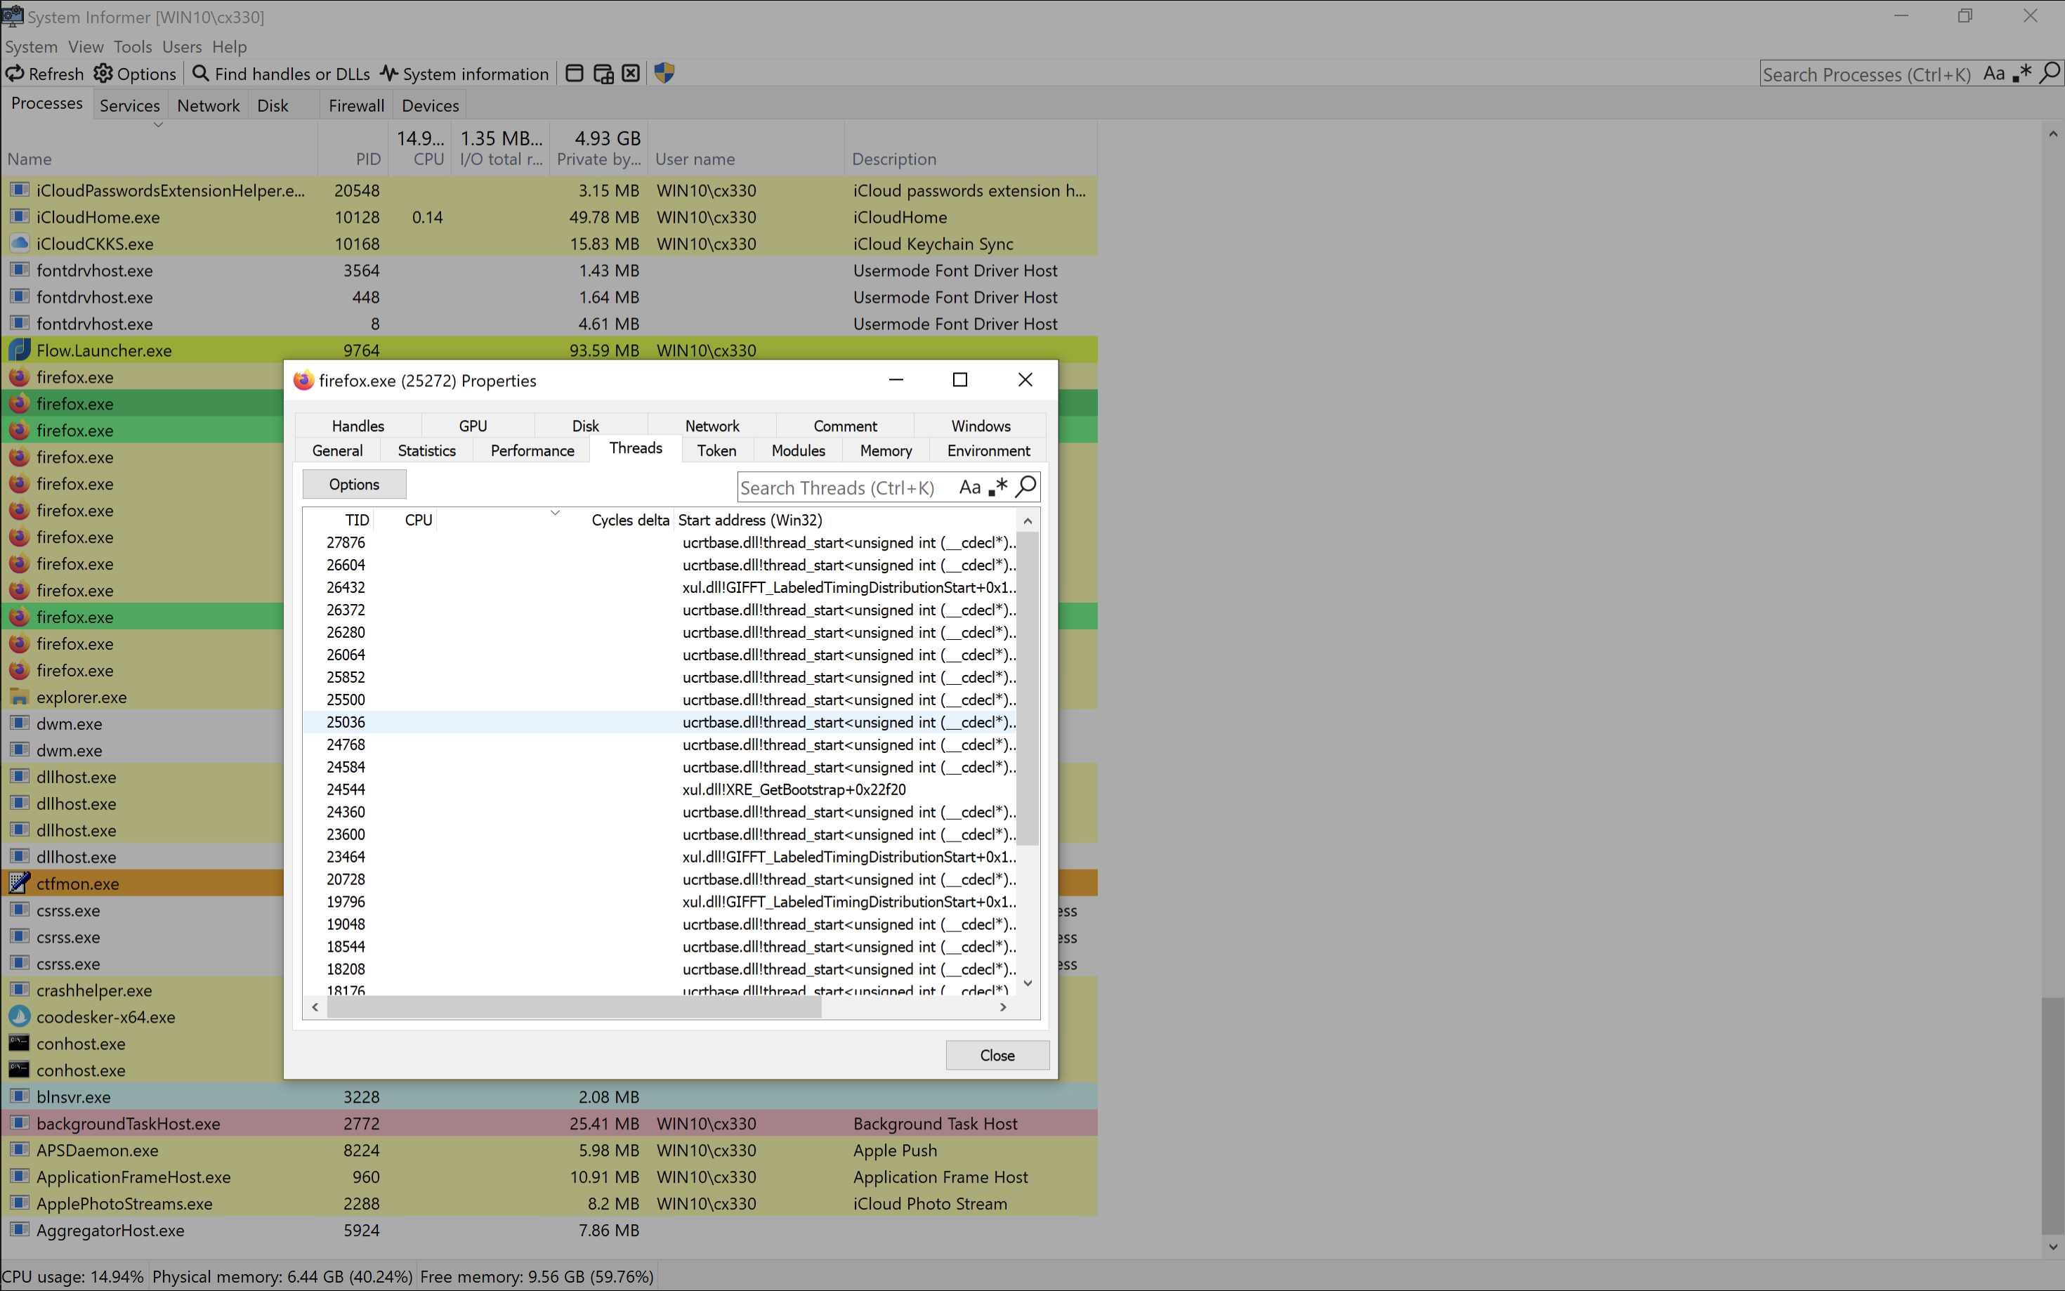Click the magnifier icon in Search Processes box
Image resolution: width=2065 pixels, height=1291 pixels.
tap(2050, 74)
